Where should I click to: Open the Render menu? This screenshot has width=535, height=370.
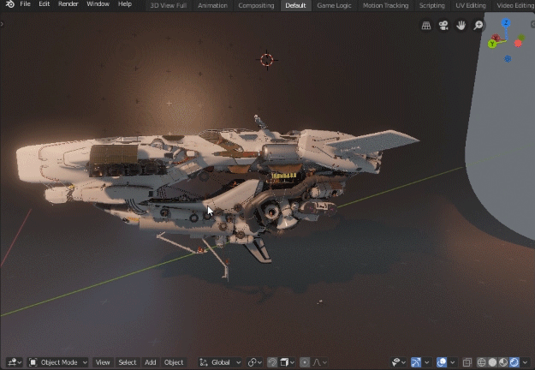pos(68,5)
